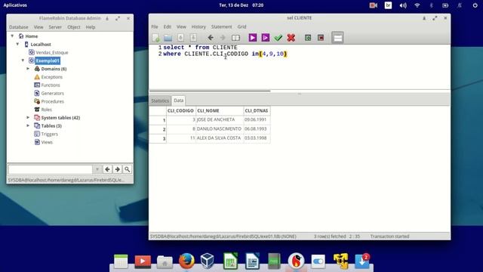
Task: Click the Insert row grid icon
Action: [x=308, y=38]
